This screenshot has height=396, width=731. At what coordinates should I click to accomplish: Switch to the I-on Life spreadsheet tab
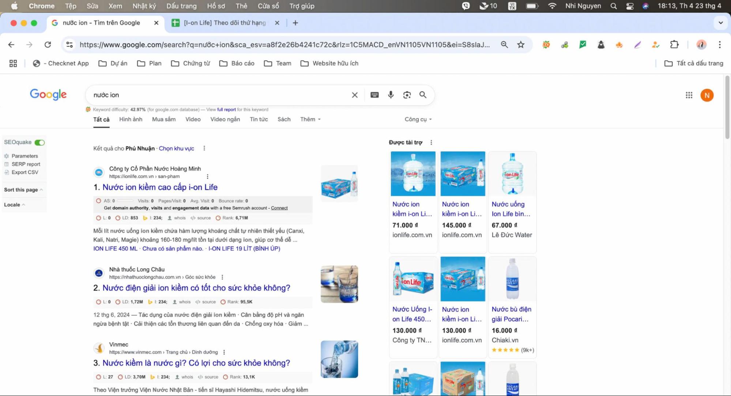coord(225,23)
